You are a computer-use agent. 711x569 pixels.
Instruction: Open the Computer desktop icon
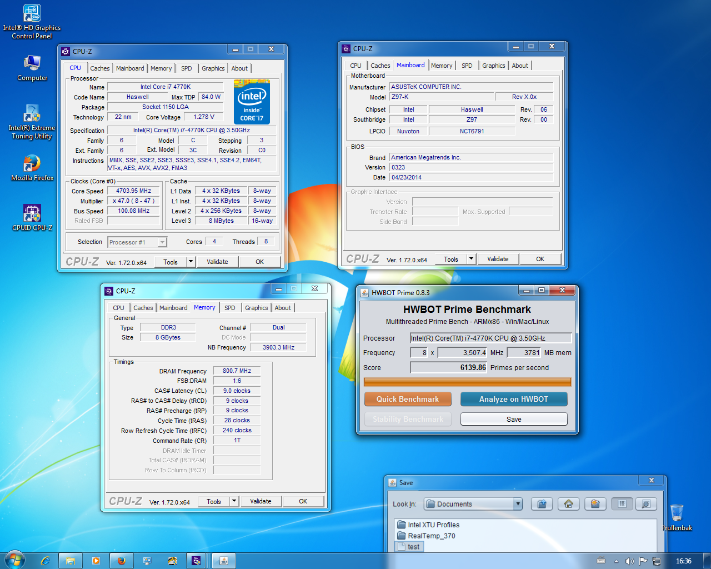(x=32, y=69)
